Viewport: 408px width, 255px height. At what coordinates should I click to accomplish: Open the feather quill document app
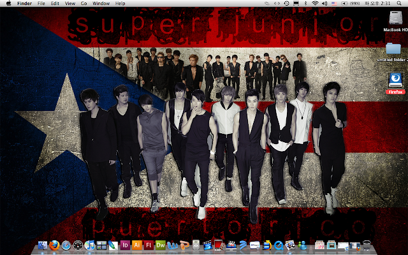coord(113,245)
